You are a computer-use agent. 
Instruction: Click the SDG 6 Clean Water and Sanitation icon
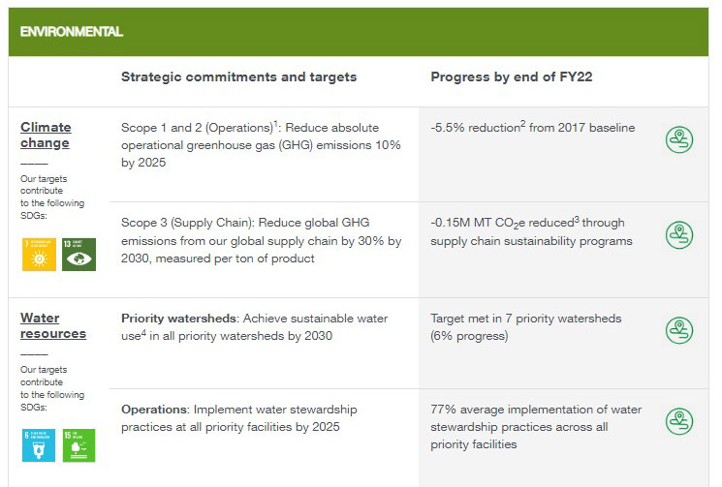39,444
